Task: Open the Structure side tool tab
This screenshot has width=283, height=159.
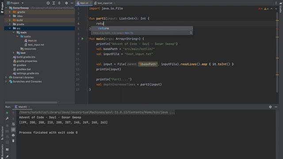Action: (2, 133)
